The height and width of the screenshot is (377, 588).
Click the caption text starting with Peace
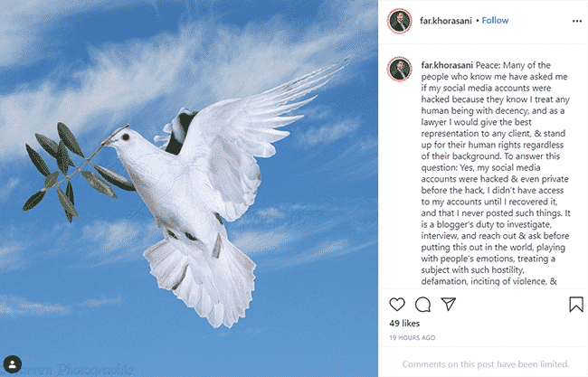click(x=496, y=174)
